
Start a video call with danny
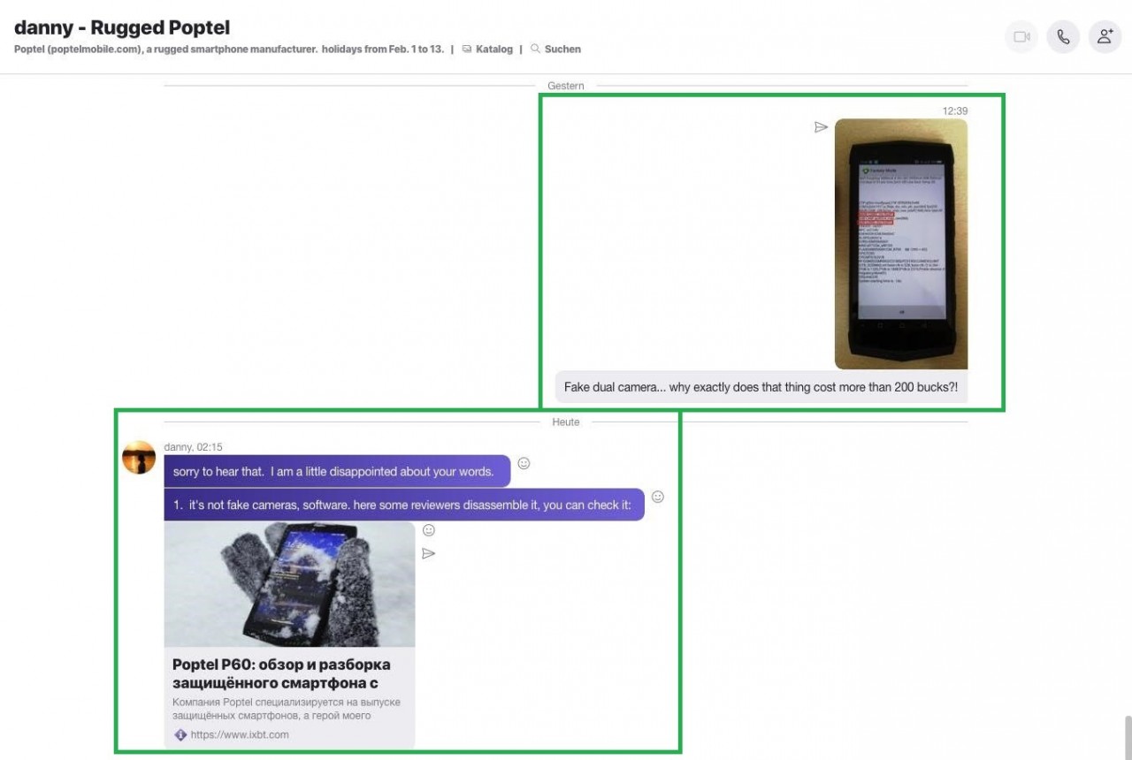[1021, 37]
